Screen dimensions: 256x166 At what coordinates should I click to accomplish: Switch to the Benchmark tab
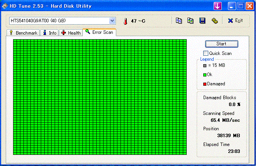tap(23, 33)
